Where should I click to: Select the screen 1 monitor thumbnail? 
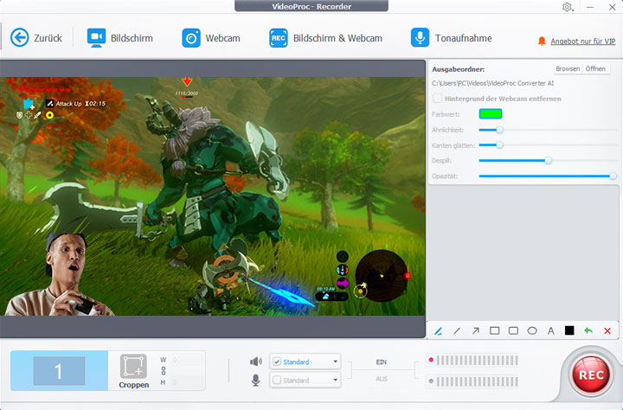pos(59,371)
